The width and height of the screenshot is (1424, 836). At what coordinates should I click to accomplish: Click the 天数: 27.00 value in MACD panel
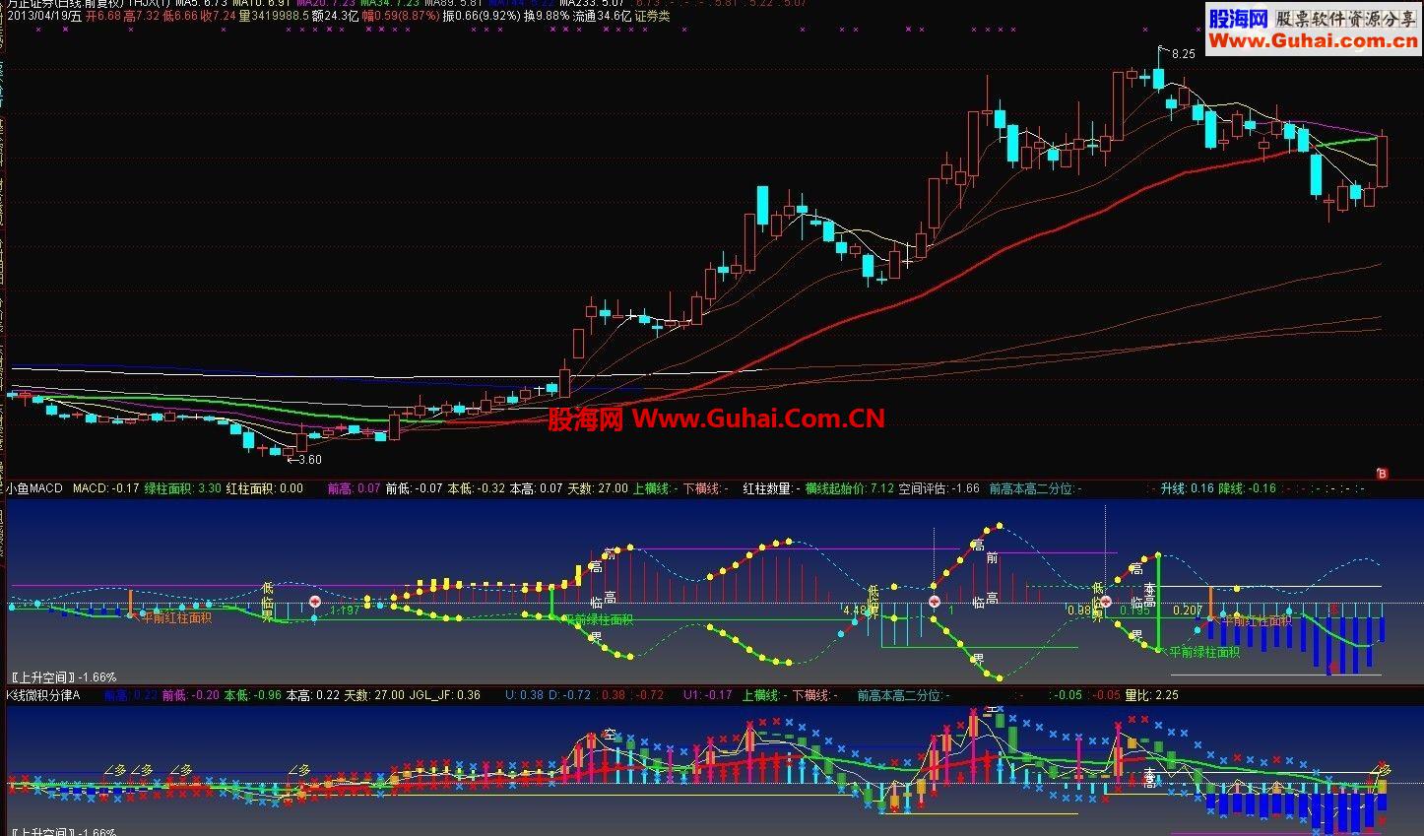coord(598,488)
